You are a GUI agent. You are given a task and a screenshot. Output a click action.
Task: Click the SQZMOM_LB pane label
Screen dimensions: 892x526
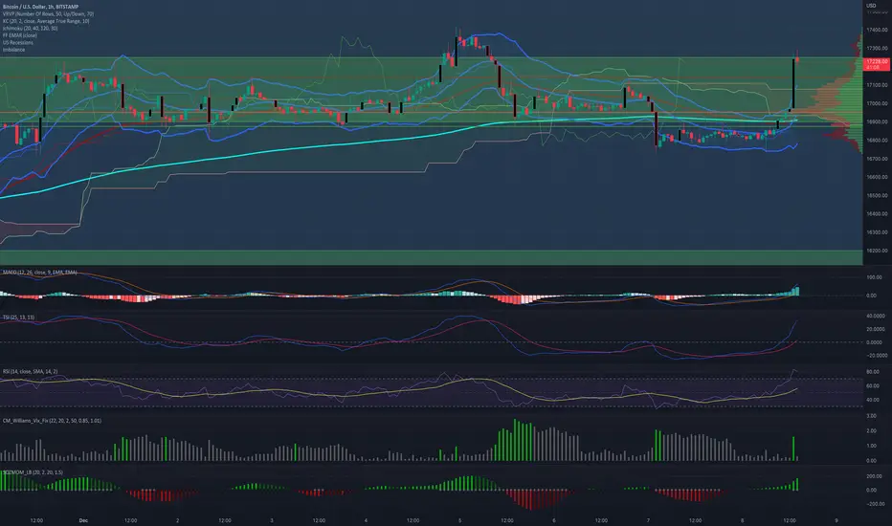pyautogui.click(x=33, y=472)
